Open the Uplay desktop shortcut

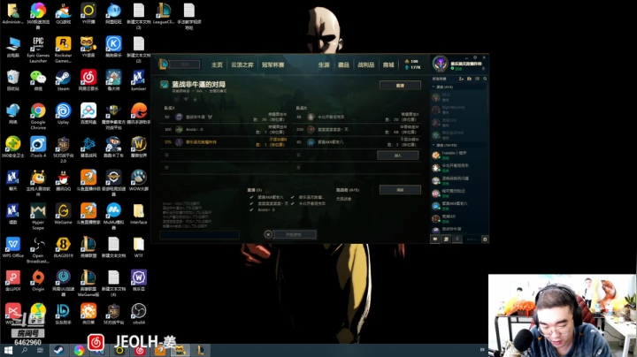tap(63, 113)
